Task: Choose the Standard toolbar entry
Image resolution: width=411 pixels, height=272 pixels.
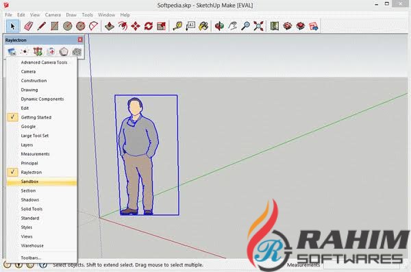Action: (x=41, y=219)
